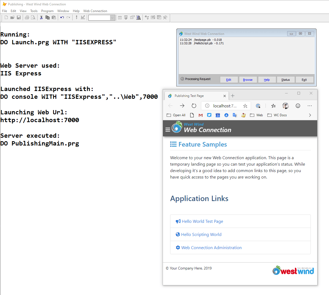
Task: Cut selection with scissors icon
Action: [41, 17]
